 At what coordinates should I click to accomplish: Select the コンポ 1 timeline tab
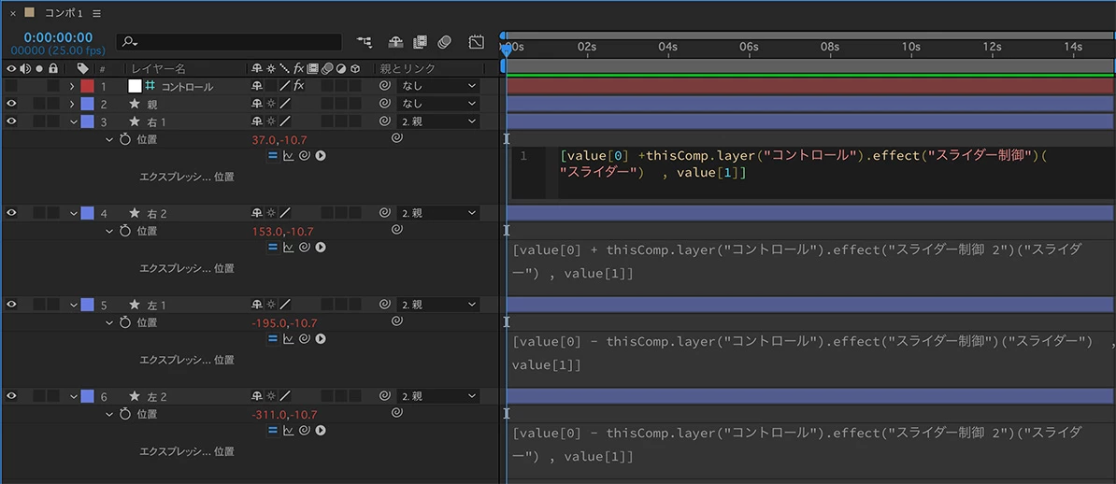click(64, 13)
